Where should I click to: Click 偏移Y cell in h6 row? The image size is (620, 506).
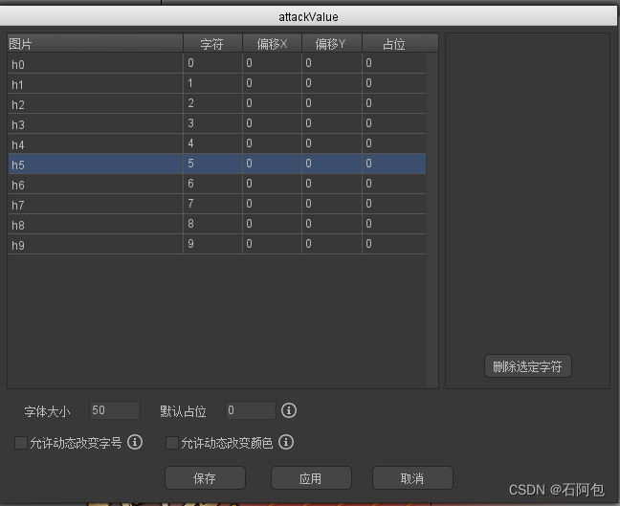332,184
